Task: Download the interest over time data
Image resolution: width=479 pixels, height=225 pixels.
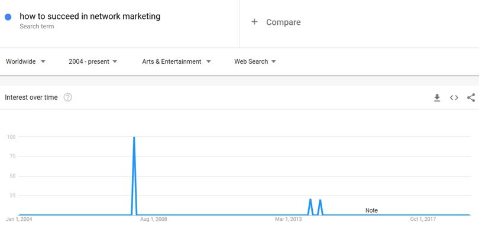Action: tap(437, 97)
